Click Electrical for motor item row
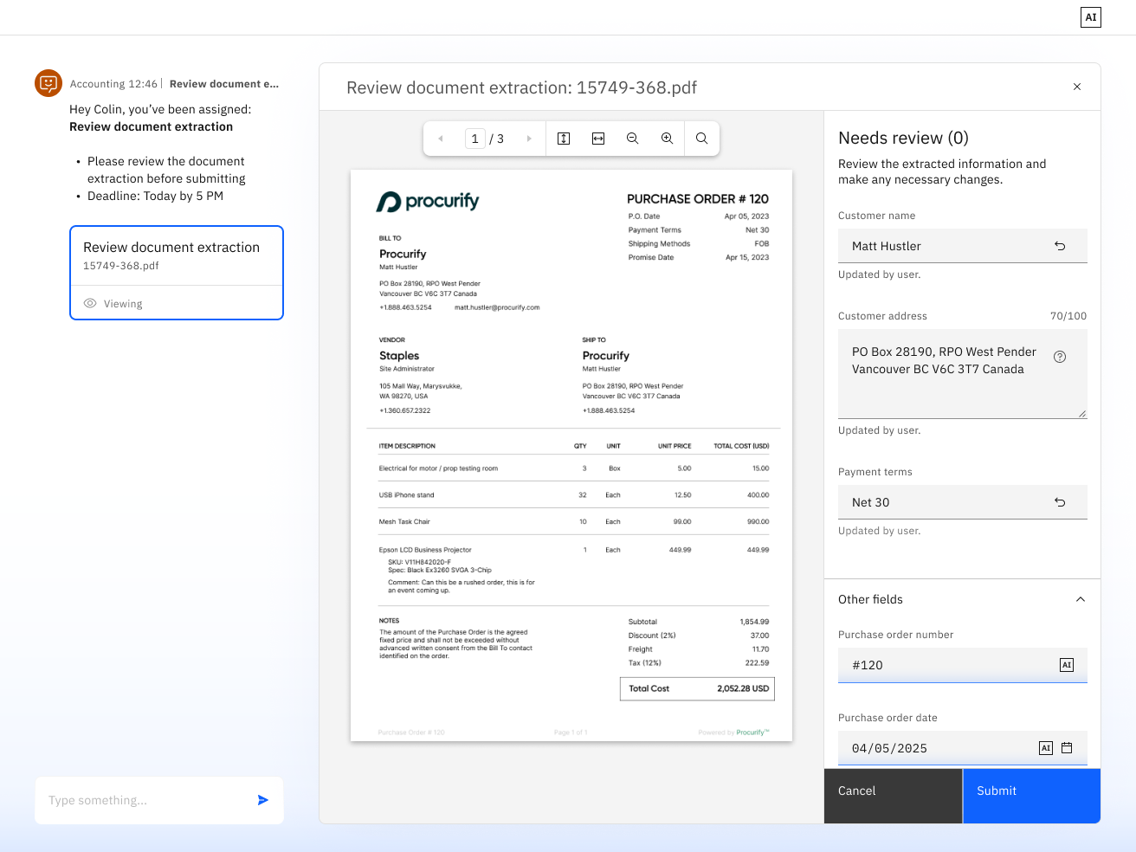 pos(574,468)
